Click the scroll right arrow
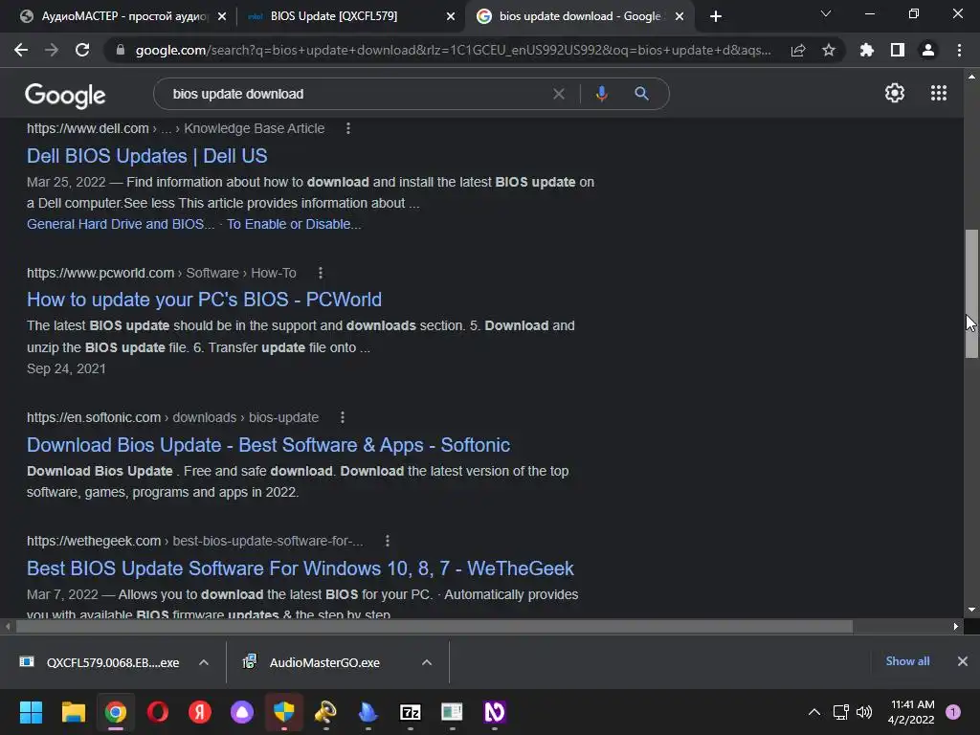This screenshot has height=735, width=980. point(956,626)
